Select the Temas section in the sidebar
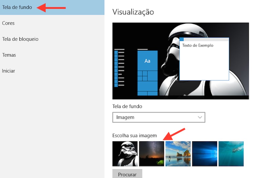The width and height of the screenshot is (258, 178). [x=9, y=55]
